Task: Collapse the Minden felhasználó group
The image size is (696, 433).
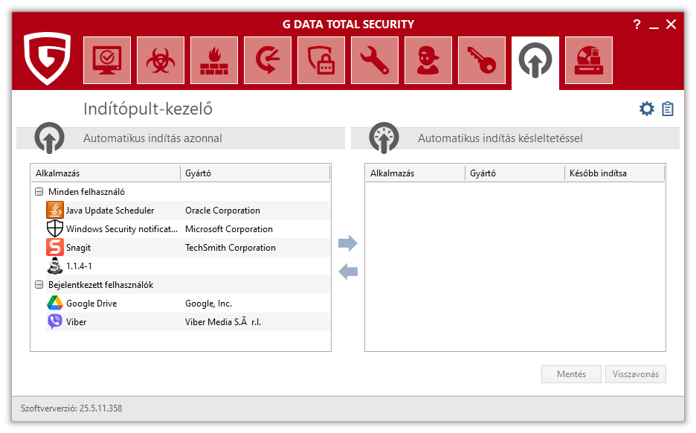Action: 39,192
